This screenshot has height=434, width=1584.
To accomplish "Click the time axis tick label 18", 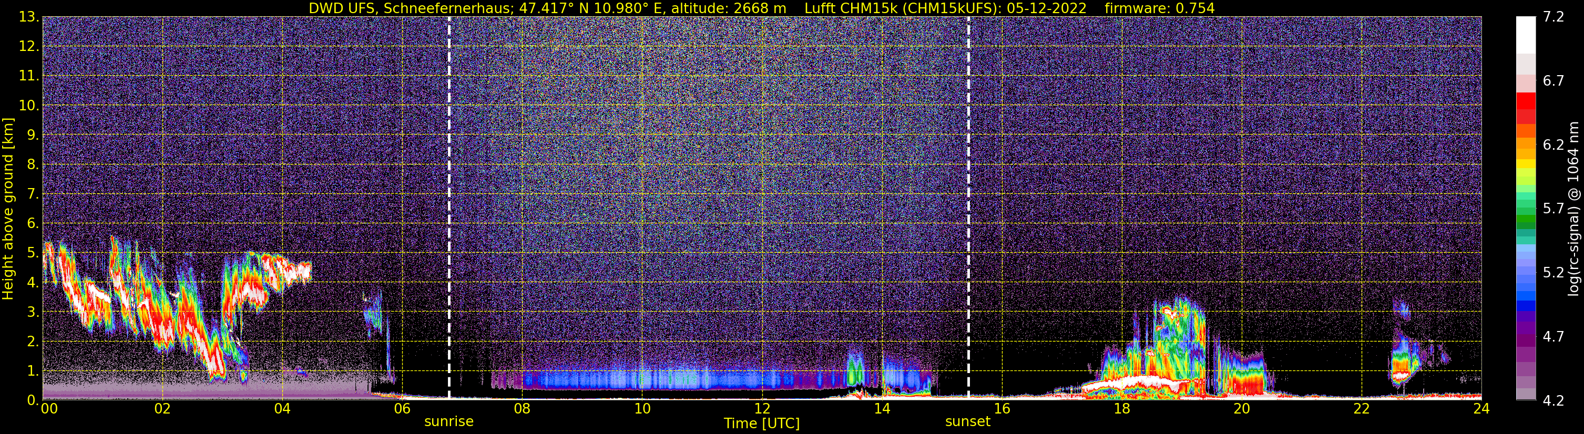I will (x=1121, y=409).
